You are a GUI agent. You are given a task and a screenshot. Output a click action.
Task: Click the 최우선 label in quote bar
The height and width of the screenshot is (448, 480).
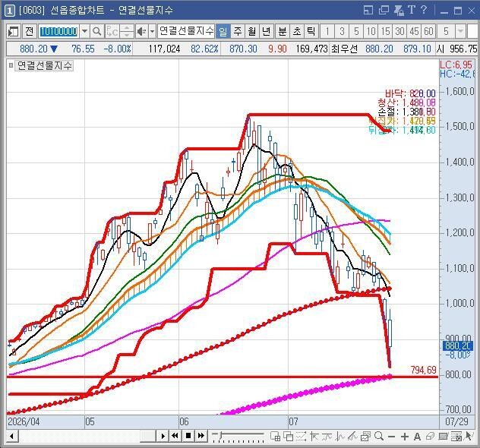(344, 49)
